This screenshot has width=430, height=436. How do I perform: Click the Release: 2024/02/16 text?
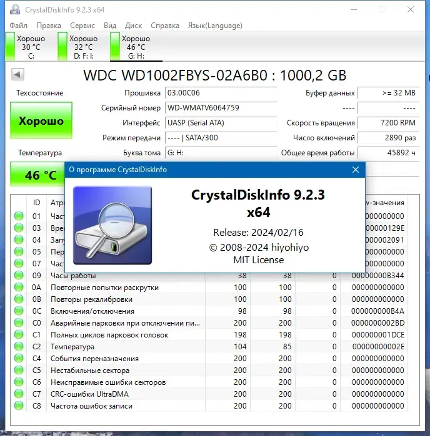[x=258, y=232]
